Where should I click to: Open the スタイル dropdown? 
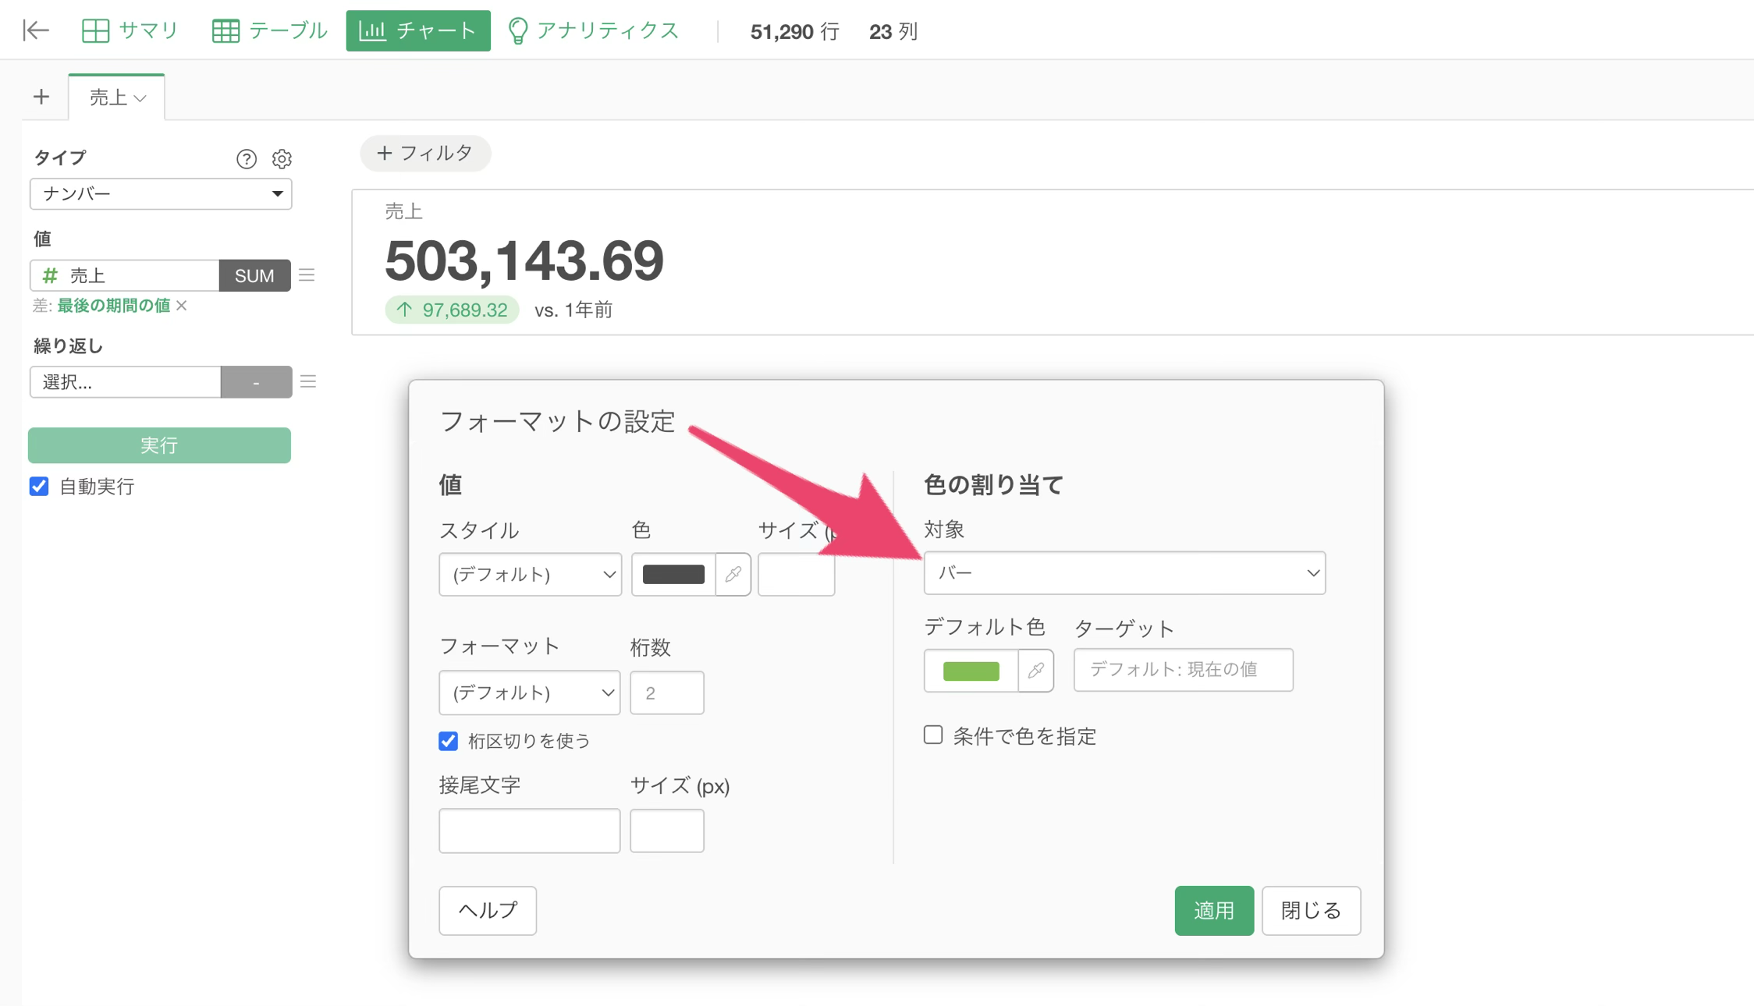530,575
